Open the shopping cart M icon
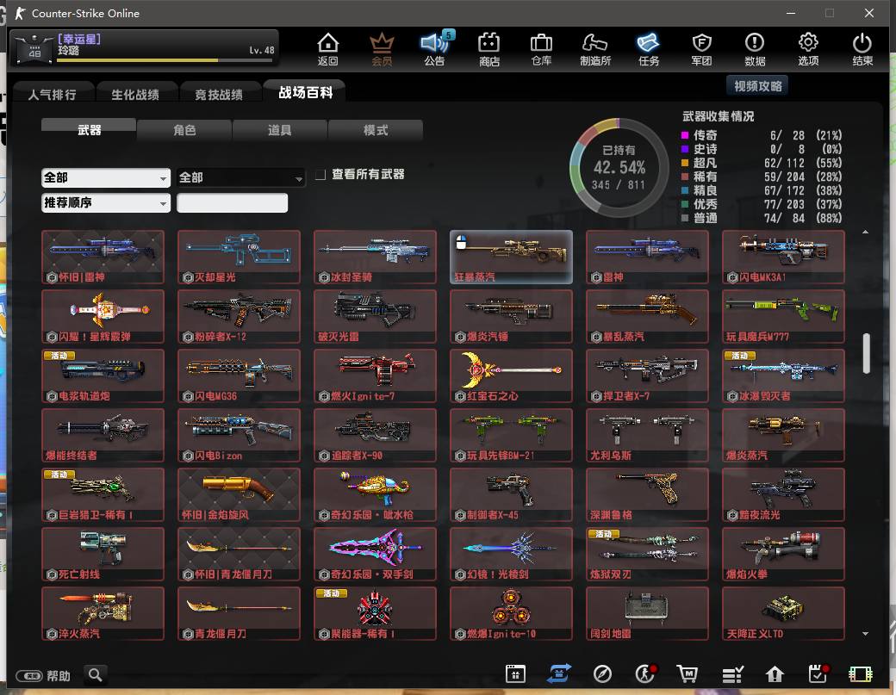The image size is (896, 695). (688, 673)
